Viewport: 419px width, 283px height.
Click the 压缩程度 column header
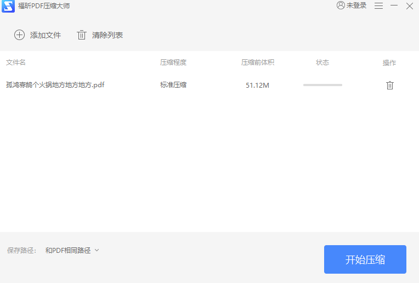pyautogui.click(x=173, y=63)
